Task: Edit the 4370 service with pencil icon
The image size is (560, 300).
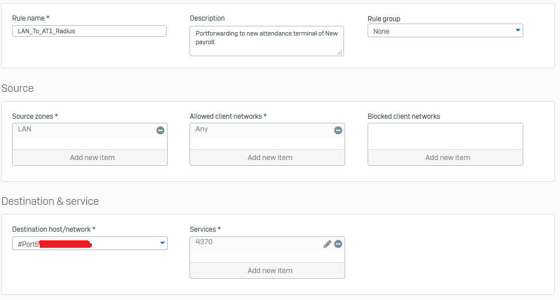Action: pos(327,244)
